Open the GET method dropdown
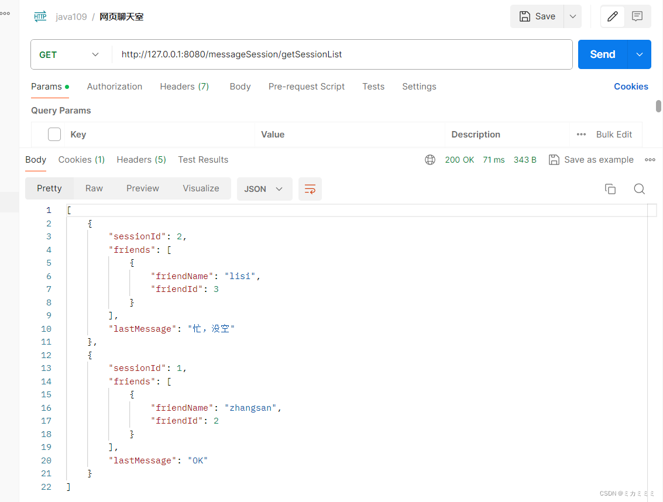 (70, 54)
